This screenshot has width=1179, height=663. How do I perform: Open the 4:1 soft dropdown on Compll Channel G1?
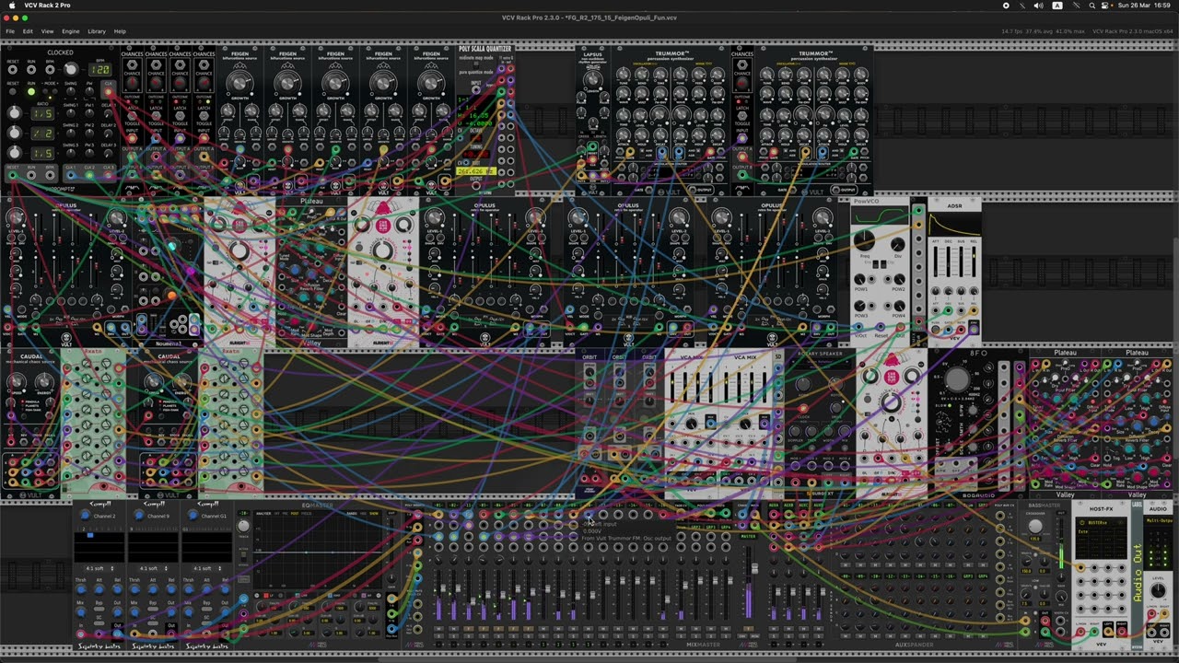[x=206, y=568]
